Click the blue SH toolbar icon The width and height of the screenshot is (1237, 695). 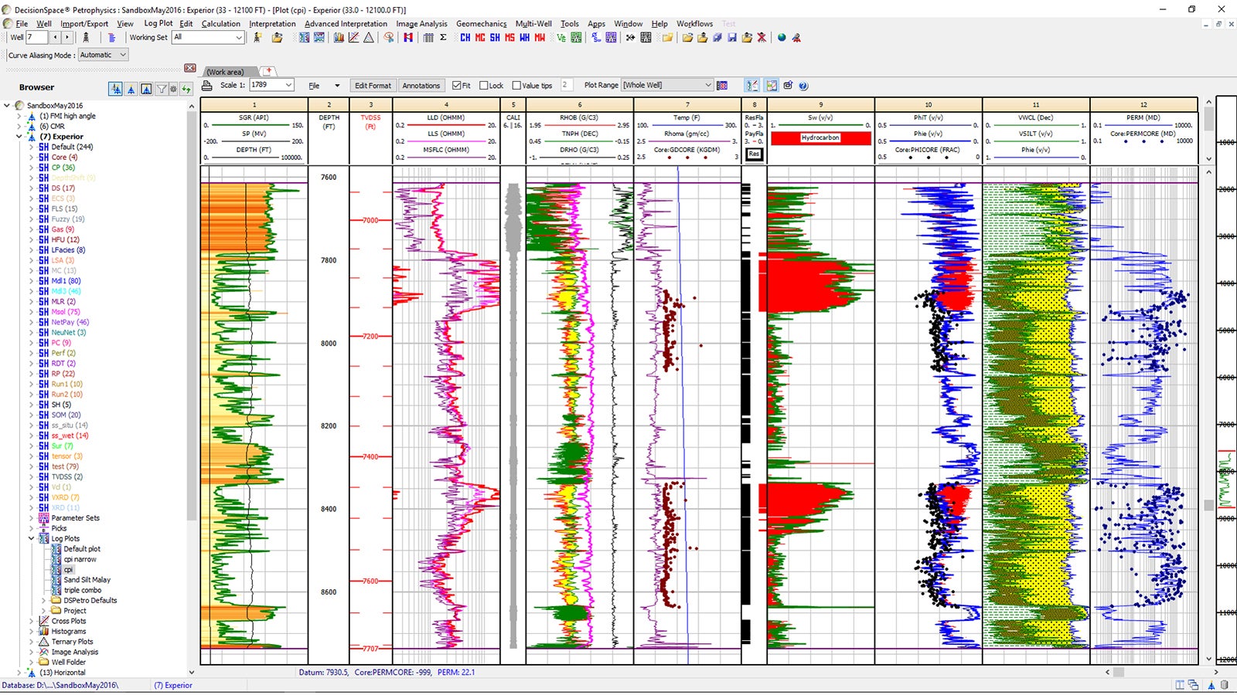[x=495, y=37]
